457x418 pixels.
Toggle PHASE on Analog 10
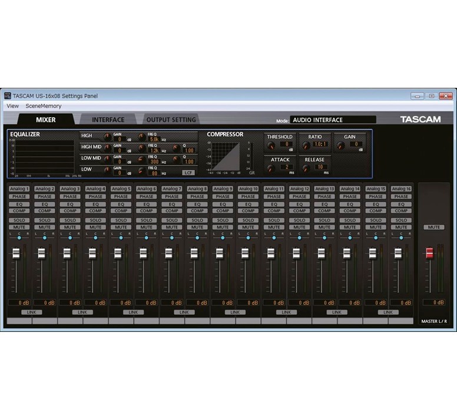(248, 196)
